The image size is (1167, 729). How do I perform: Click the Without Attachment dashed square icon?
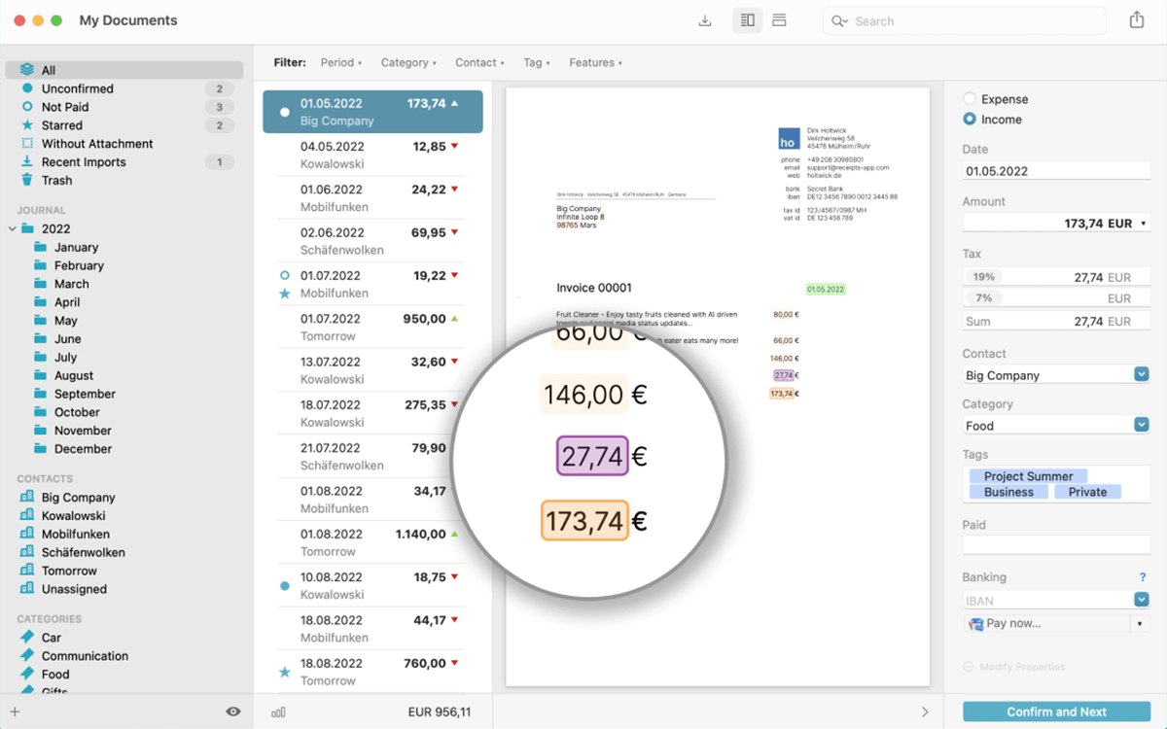[27, 144]
